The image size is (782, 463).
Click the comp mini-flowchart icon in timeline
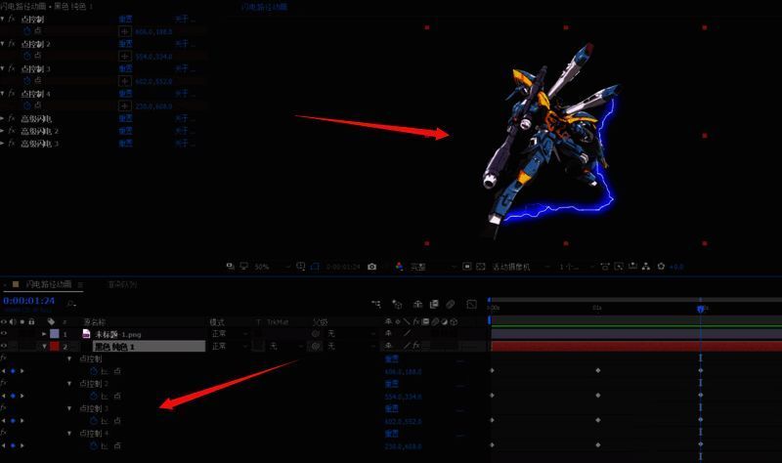tap(376, 304)
